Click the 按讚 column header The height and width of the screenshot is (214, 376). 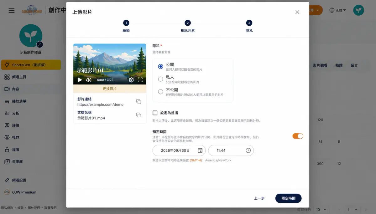339,65
